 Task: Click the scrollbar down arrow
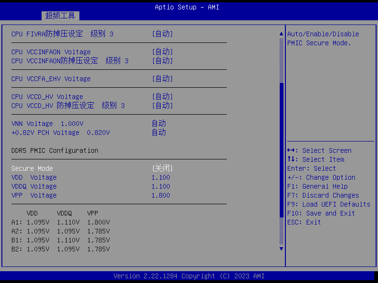point(282,248)
